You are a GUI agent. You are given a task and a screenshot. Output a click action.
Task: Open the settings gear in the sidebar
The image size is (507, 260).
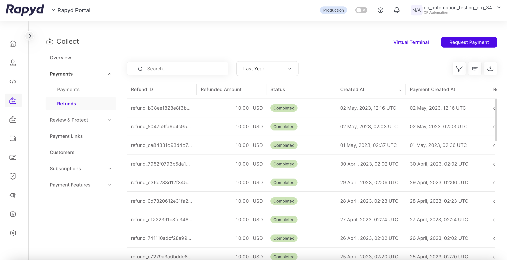(13, 233)
